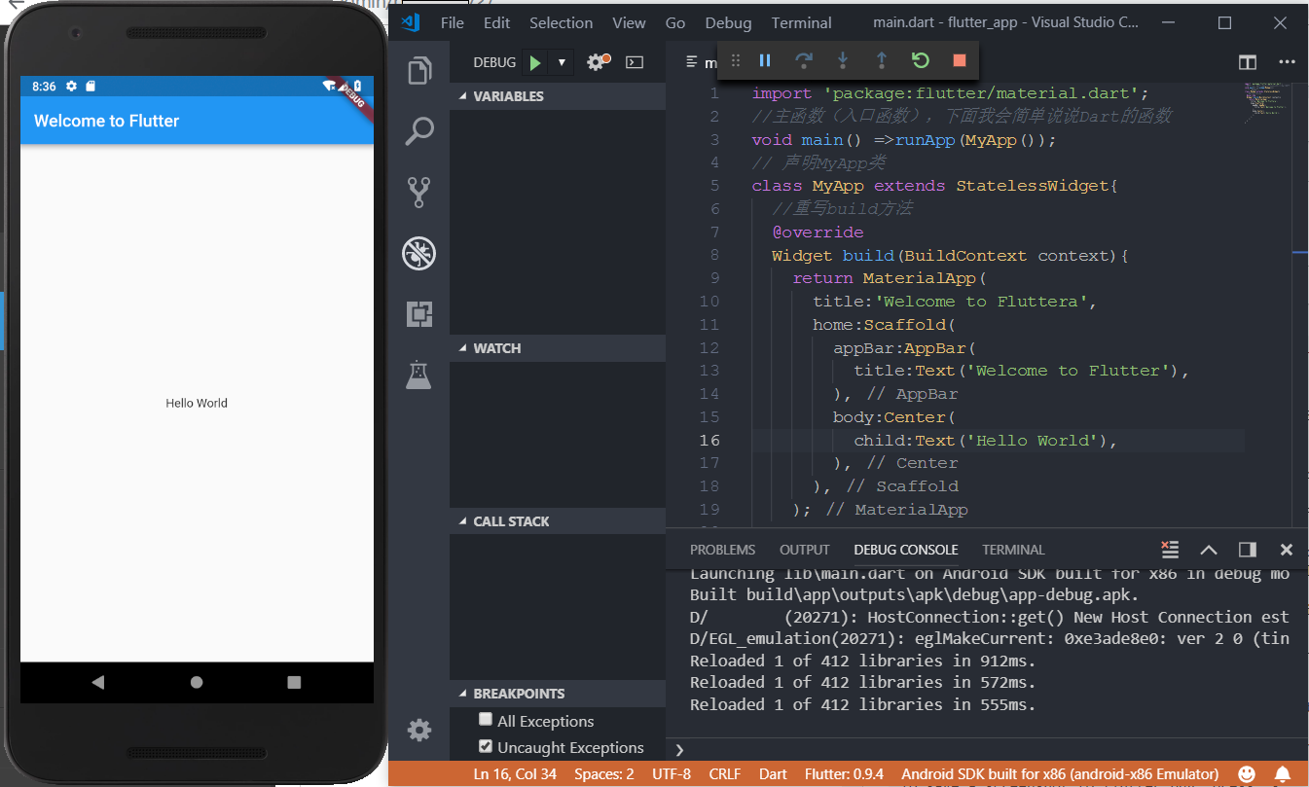Pause the debug session
The image size is (1309, 787).
765,60
